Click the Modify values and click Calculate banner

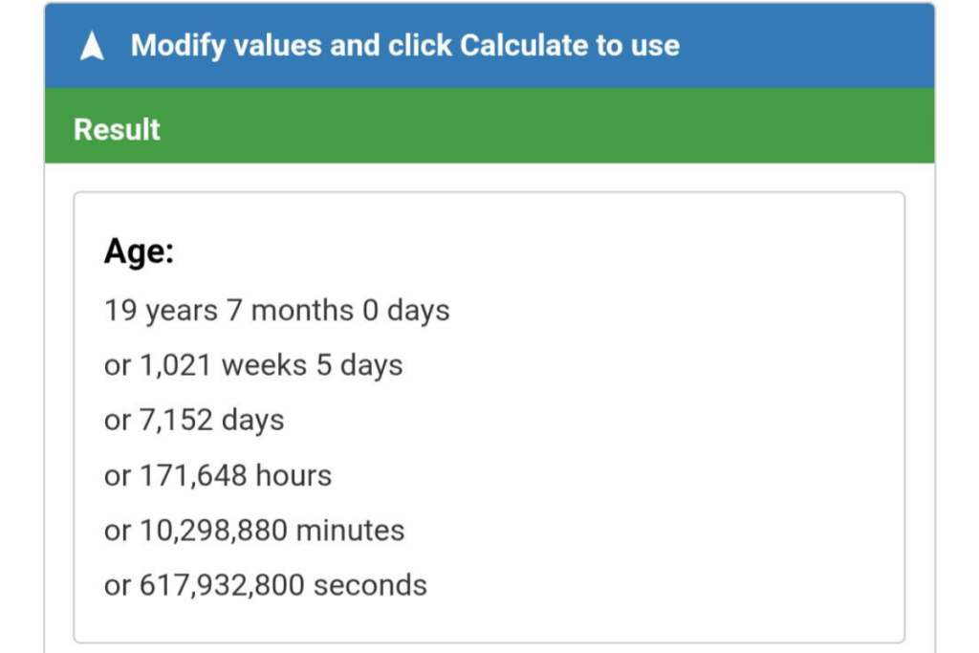click(x=406, y=44)
